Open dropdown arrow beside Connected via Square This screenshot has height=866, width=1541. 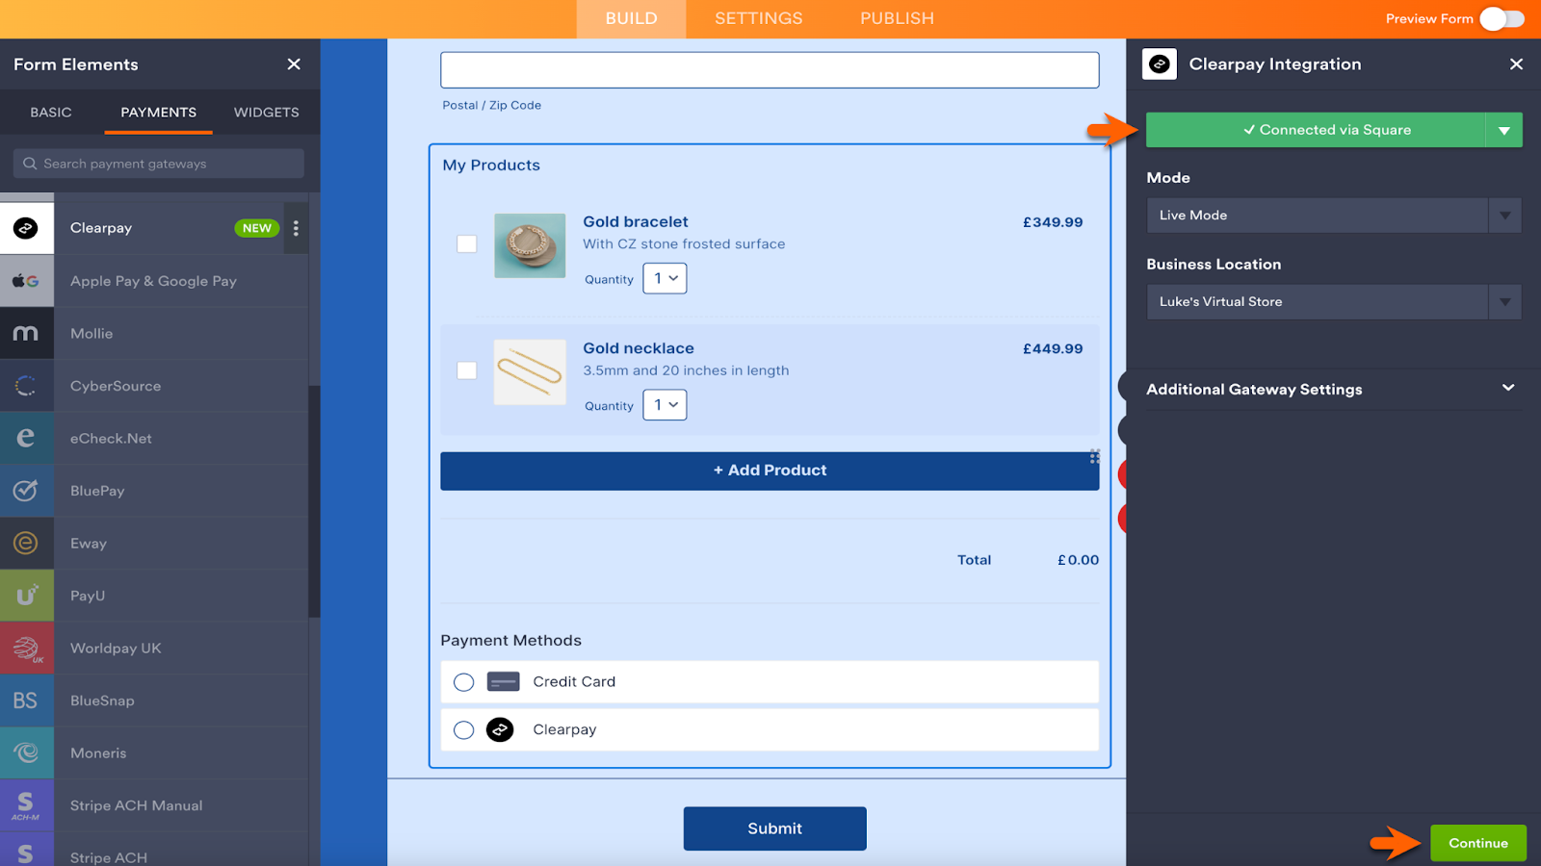click(1503, 130)
